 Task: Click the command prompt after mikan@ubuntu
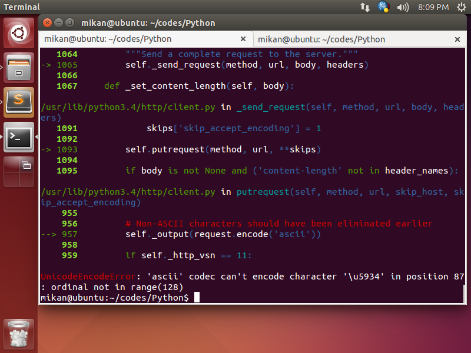point(197,297)
